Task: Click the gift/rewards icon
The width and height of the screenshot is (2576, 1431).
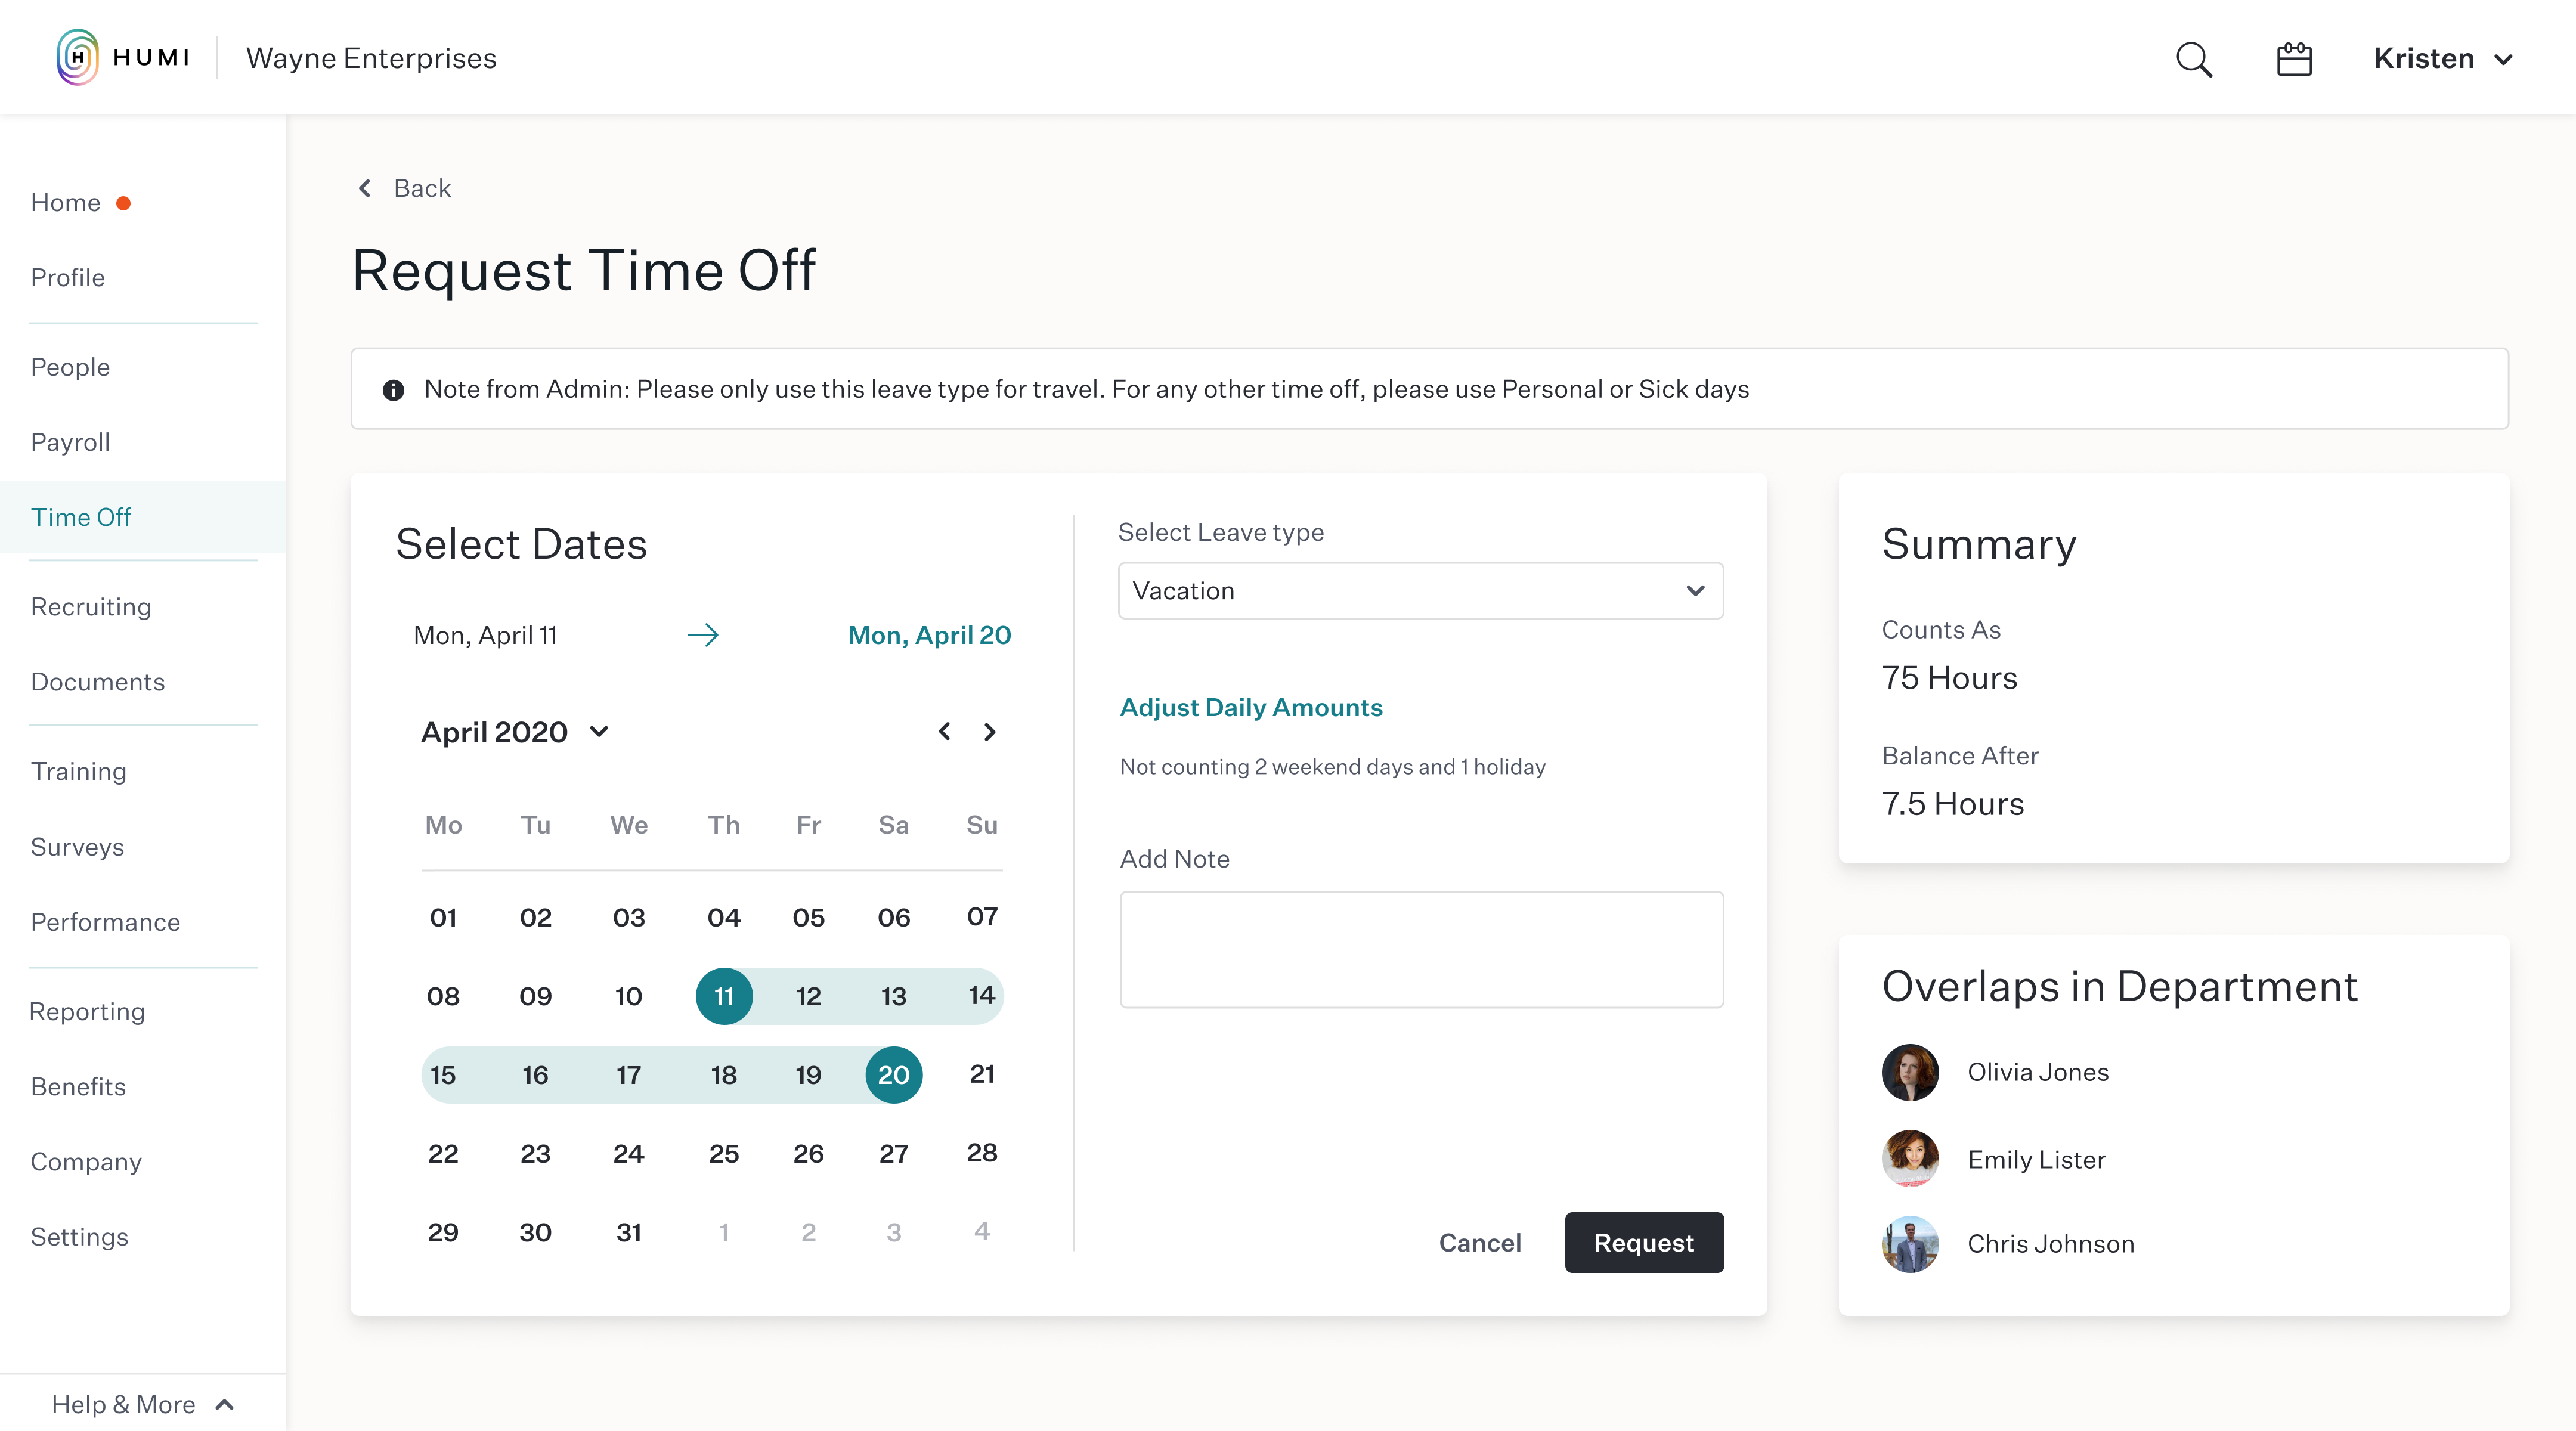Action: pos(2292,58)
